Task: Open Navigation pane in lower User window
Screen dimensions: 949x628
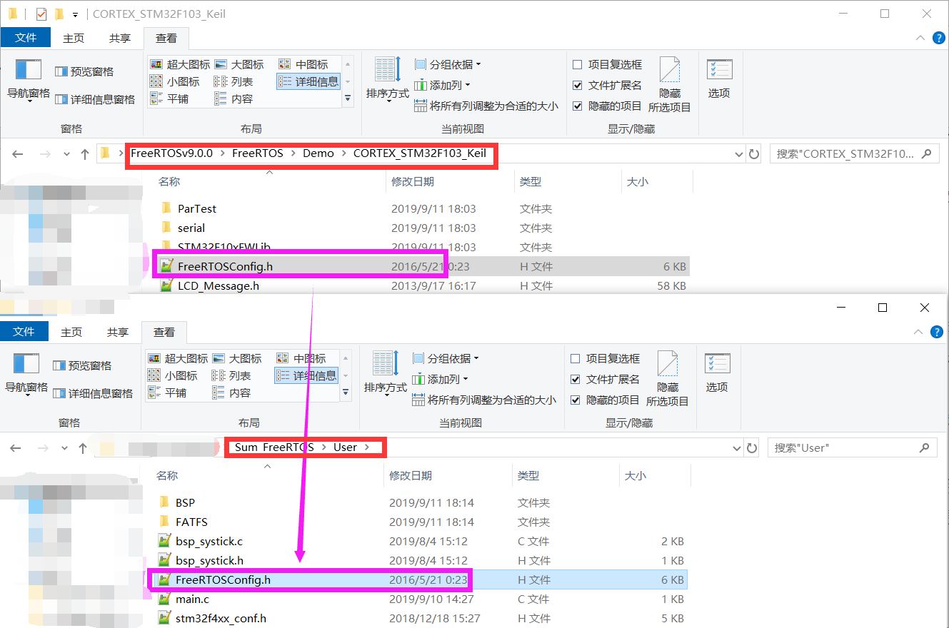Action: point(26,375)
